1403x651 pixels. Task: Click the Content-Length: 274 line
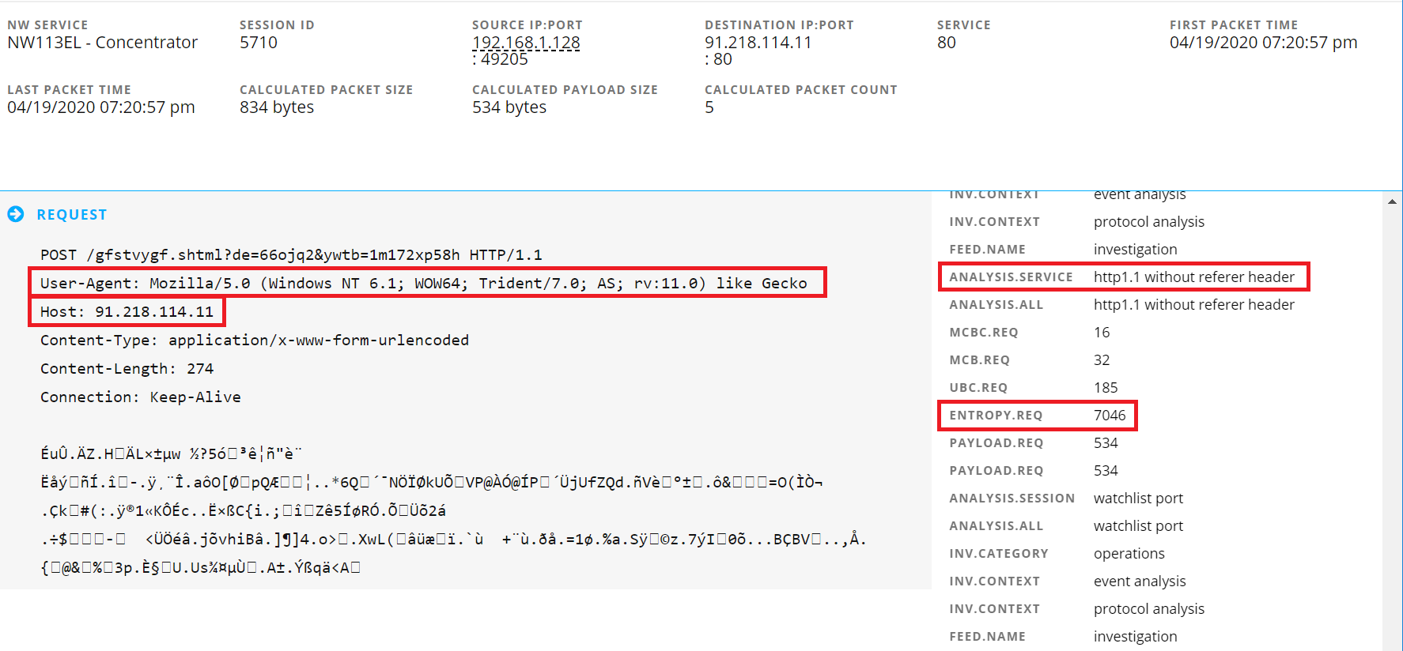(127, 369)
